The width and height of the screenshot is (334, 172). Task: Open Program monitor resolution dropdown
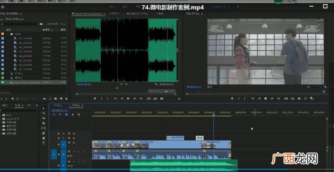(314, 87)
